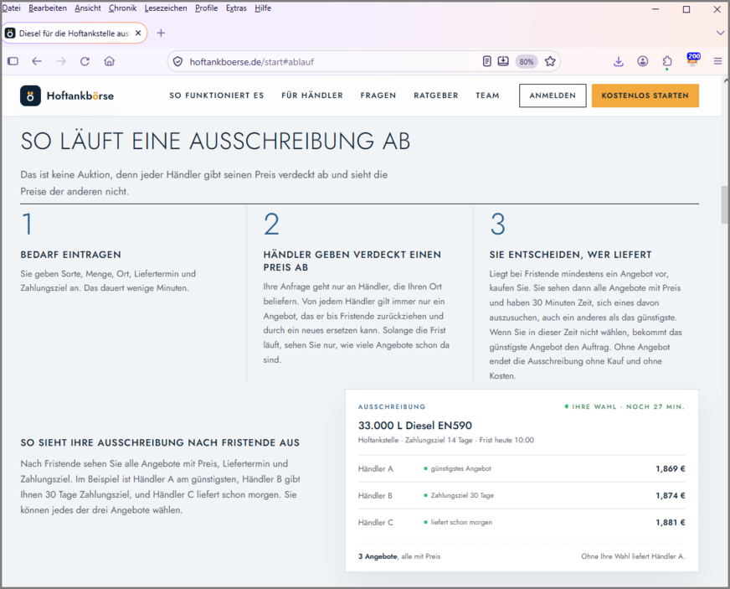Image resolution: width=730 pixels, height=589 pixels.
Task: Click 'SO LÄUFT EINE AUSSCHREIBUNG AB' headline
Action: (215, 142)
